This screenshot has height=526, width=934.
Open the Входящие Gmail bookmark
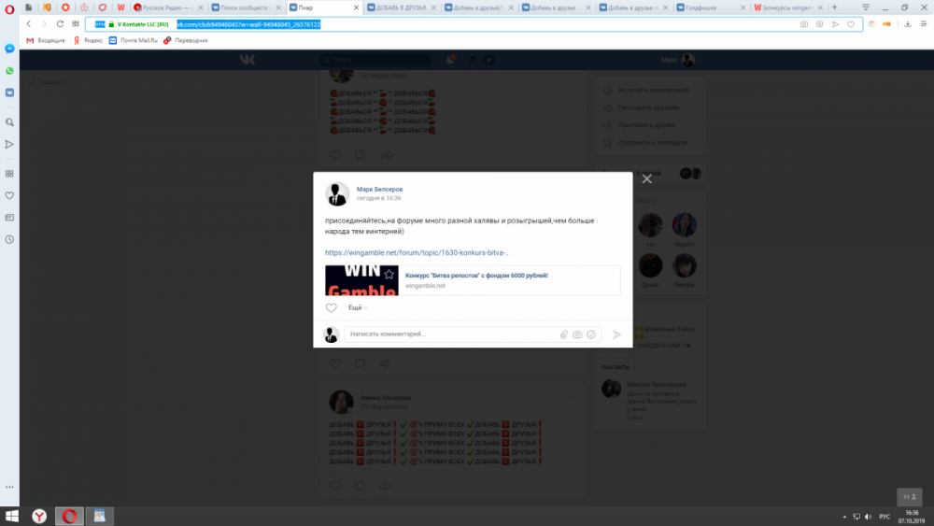click(x=45, y=40)
